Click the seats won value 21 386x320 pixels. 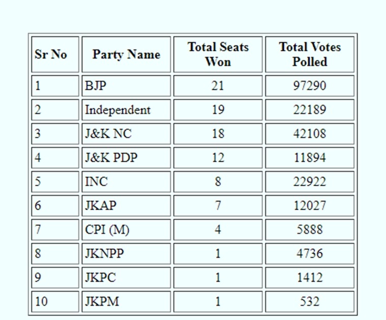pyautogui.click(x=218, y=85)
